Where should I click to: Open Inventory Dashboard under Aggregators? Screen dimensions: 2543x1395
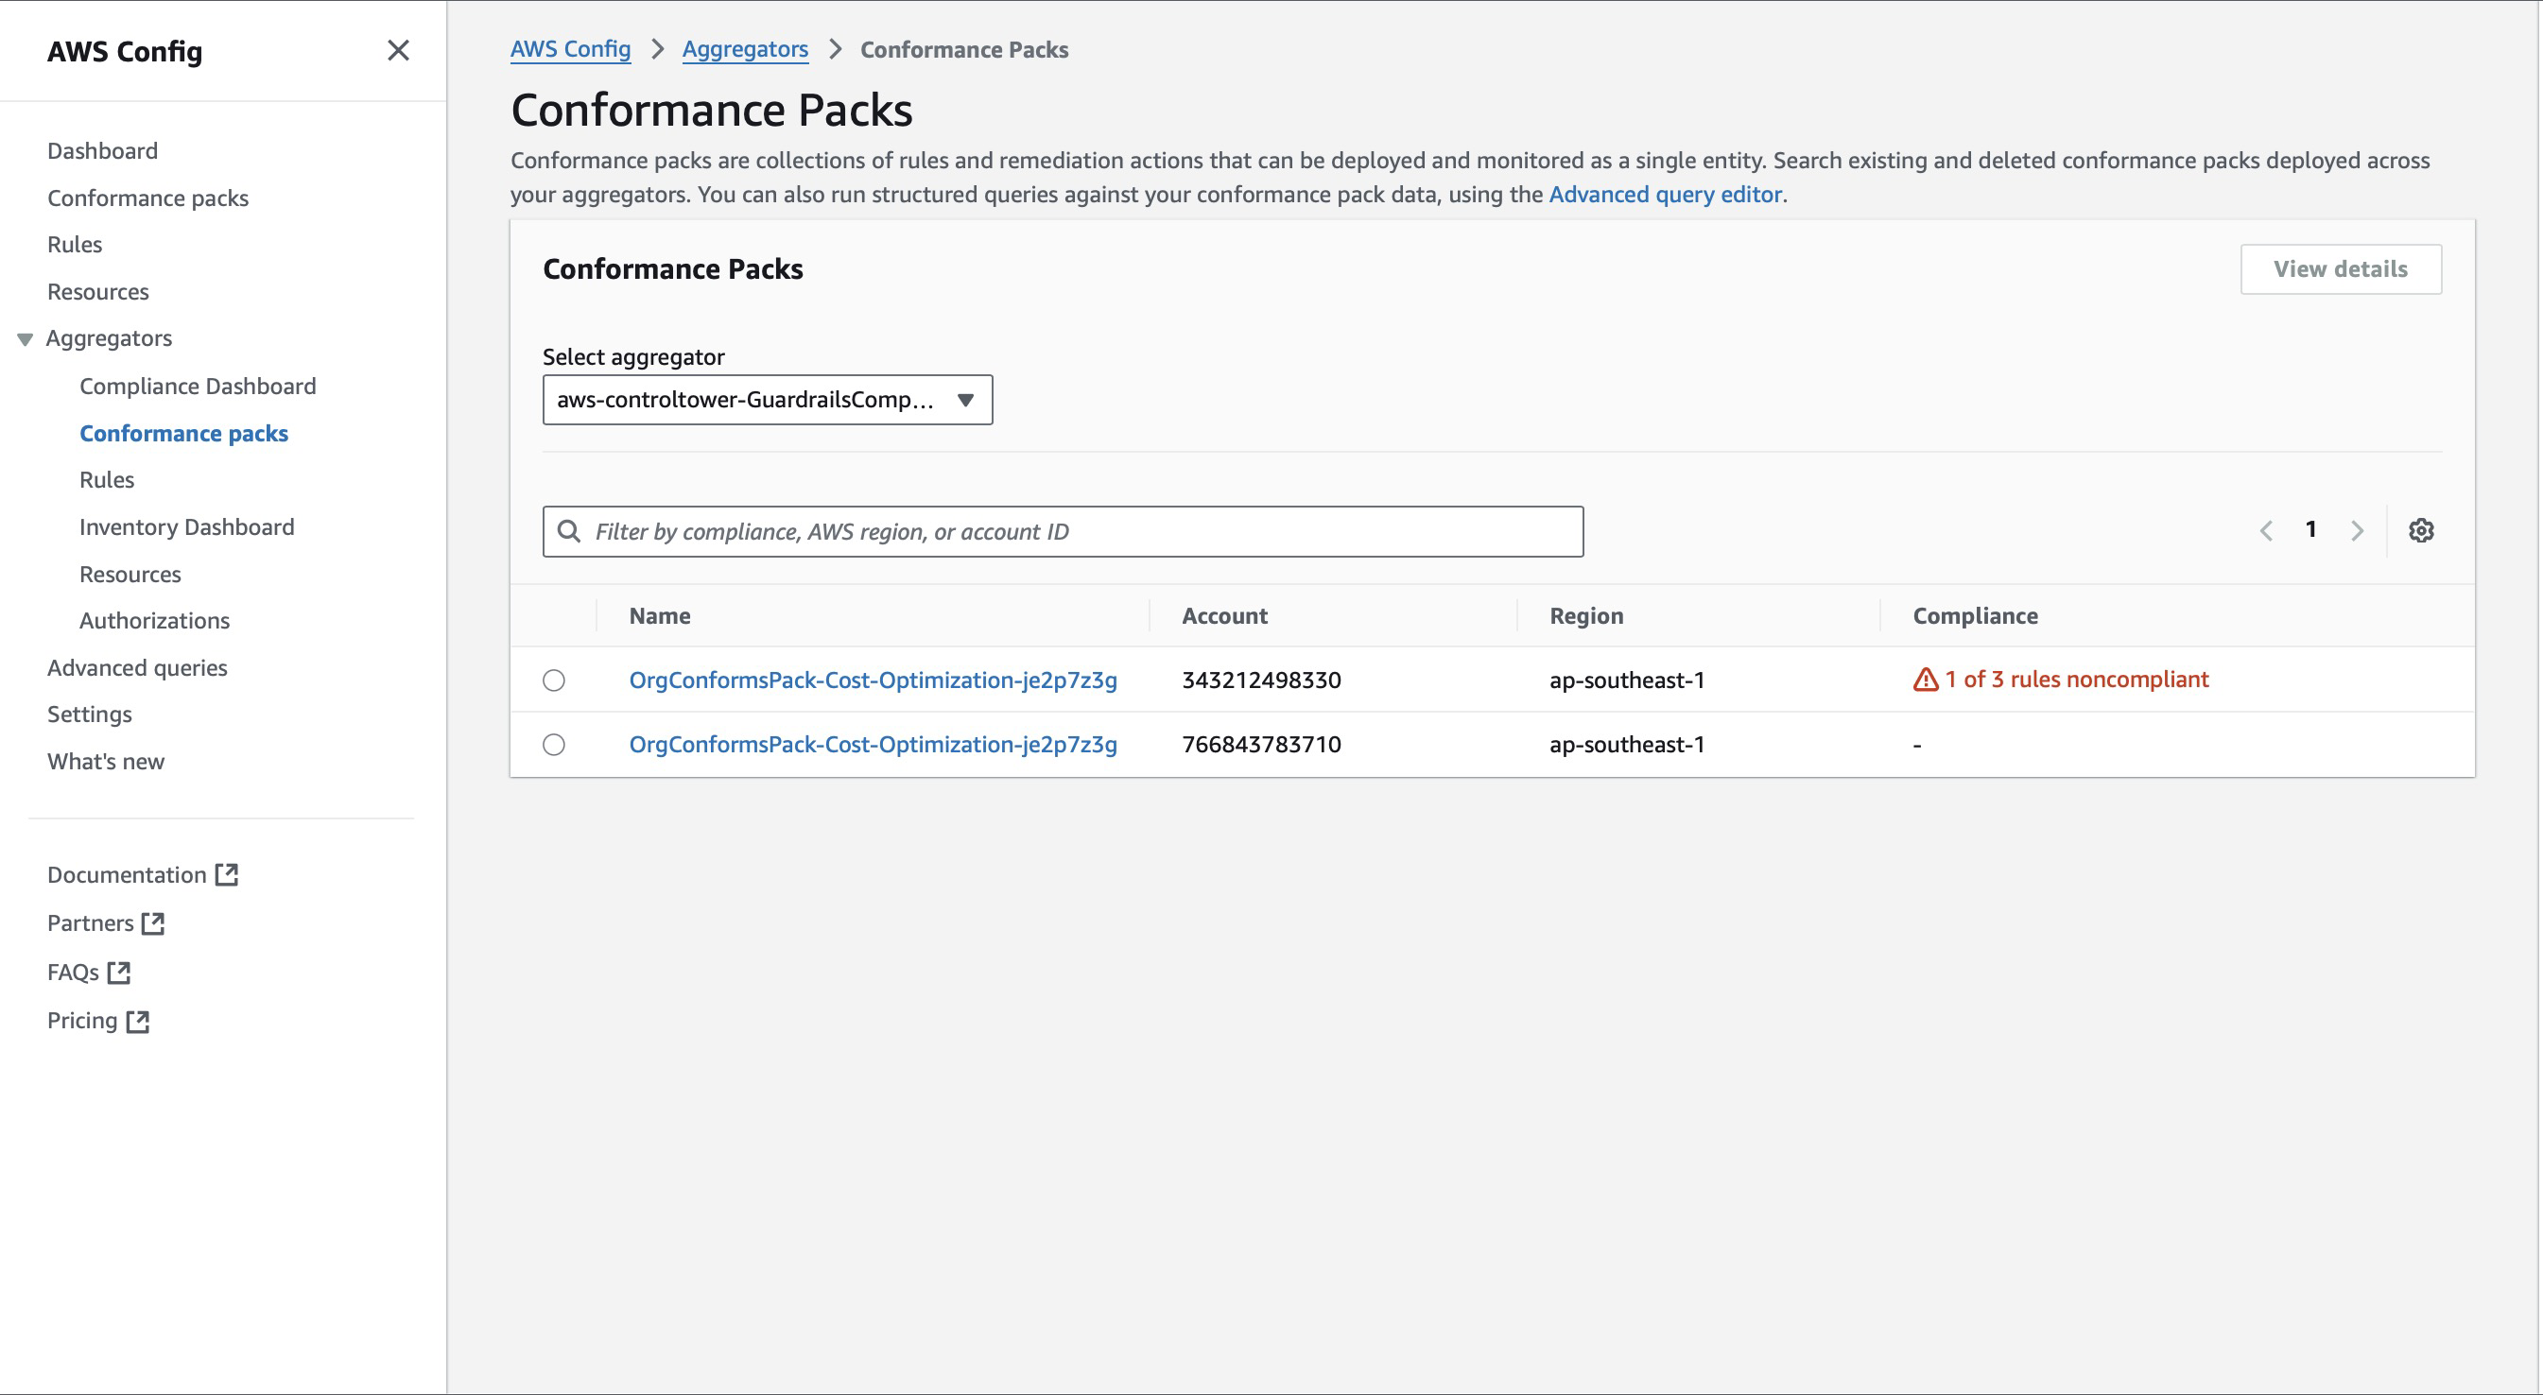[x=186, y=526]
